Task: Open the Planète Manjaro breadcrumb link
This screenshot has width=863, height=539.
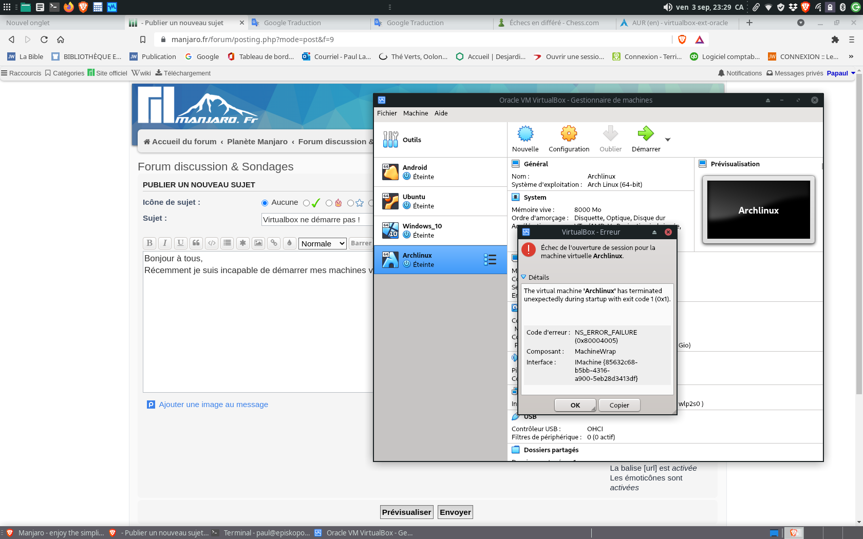Action: point(257,142)
